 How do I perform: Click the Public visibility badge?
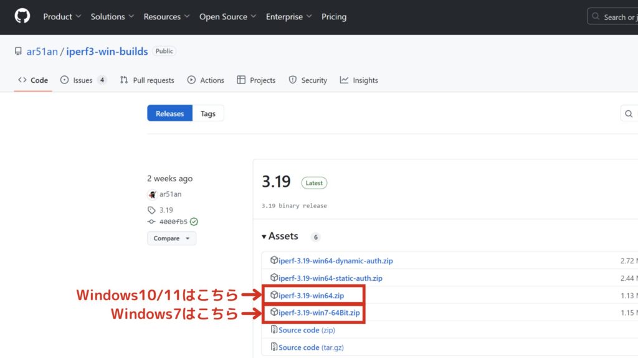click(x=164, y=51)
